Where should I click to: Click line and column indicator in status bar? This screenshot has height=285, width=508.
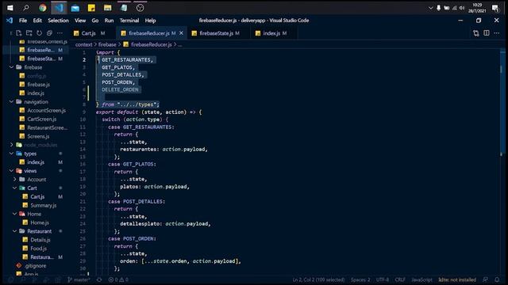pos(318,279)
